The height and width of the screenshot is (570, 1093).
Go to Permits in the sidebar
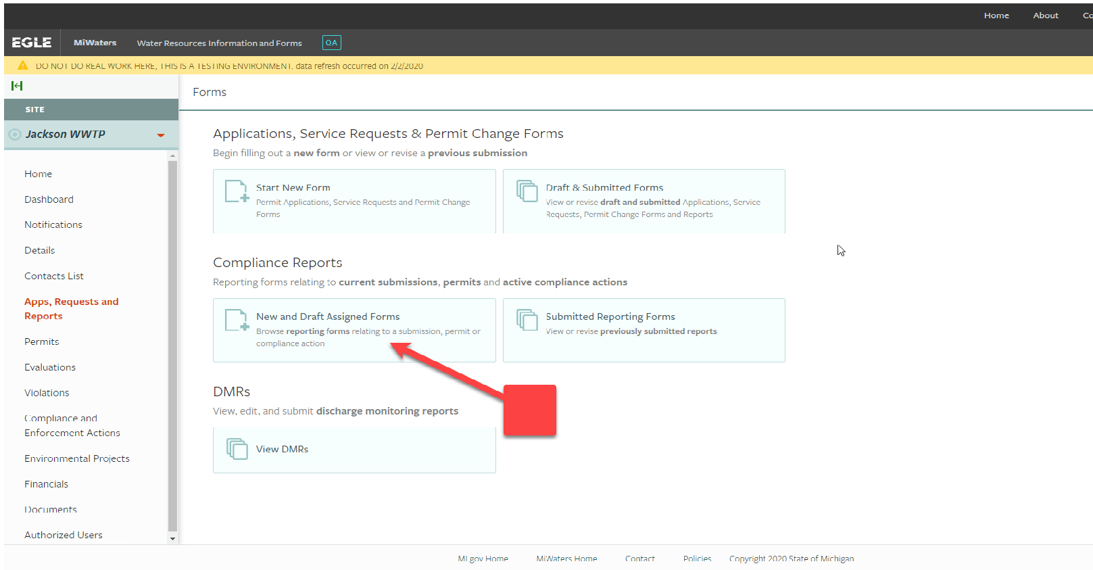pyautogui.click(x=42, y=341)
